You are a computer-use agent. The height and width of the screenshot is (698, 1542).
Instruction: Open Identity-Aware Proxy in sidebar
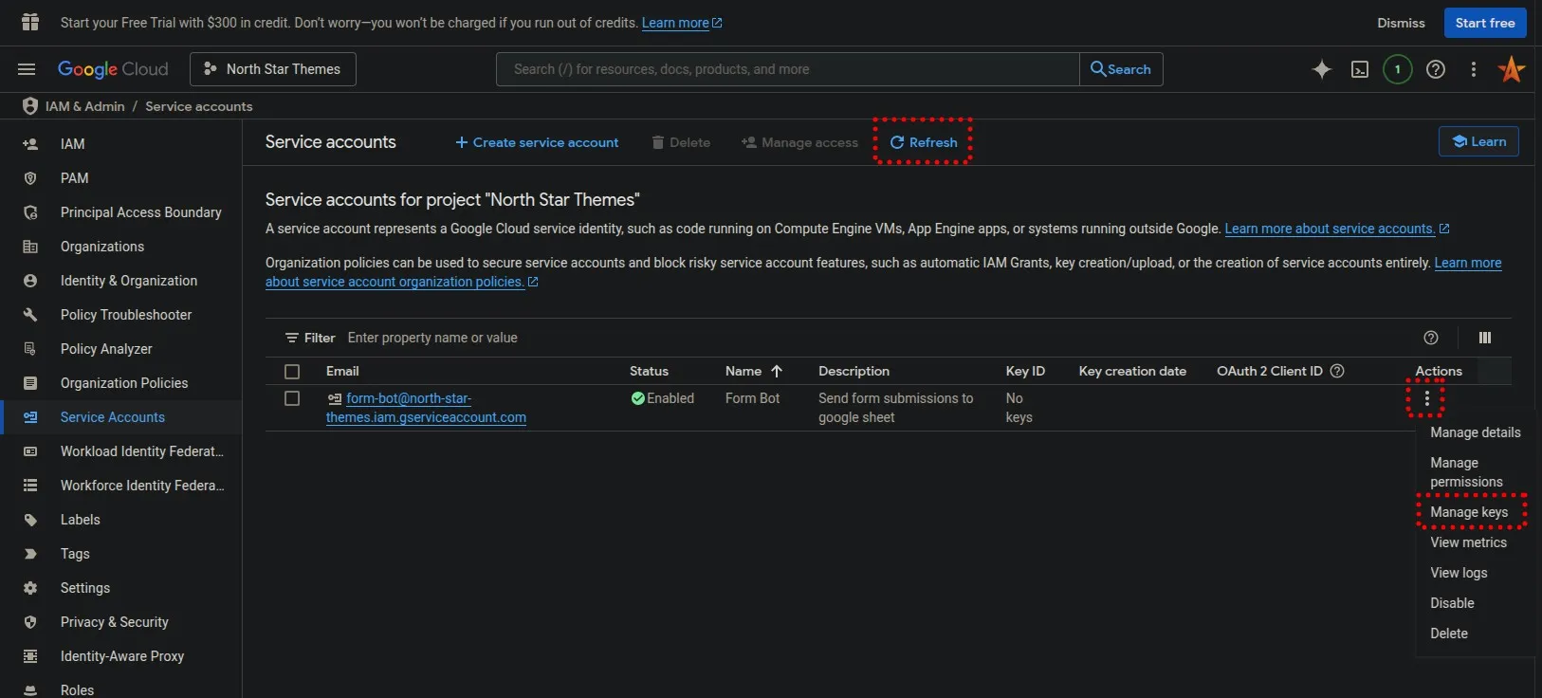120,656
